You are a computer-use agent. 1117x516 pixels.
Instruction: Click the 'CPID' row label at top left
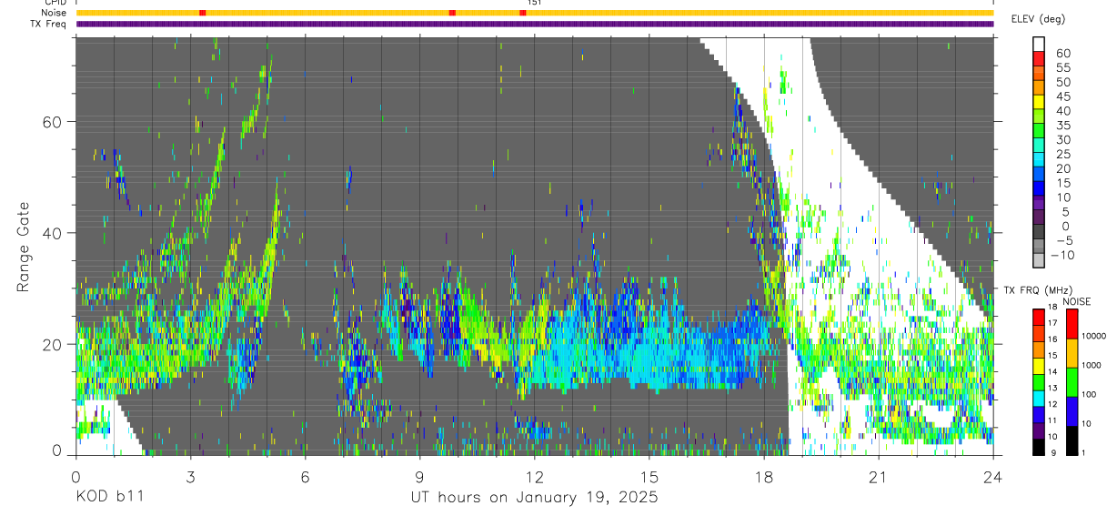[x=55, y=3]
